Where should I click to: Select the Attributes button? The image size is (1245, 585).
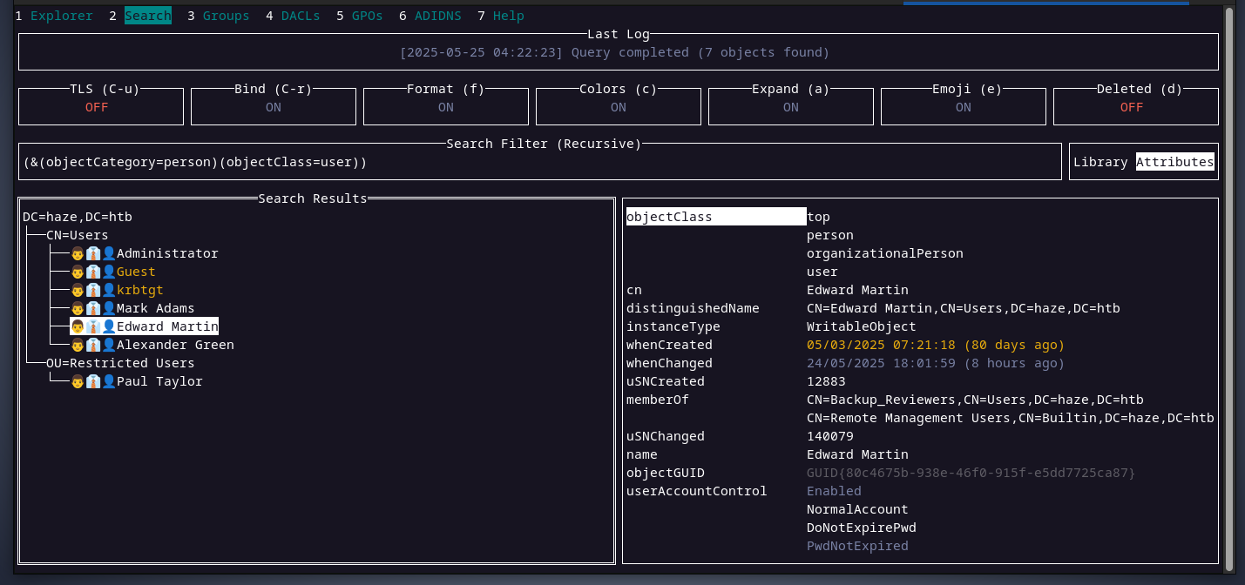[1174, 162]
